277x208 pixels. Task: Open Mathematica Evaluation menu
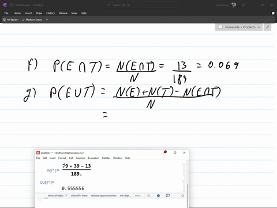[93, 158]
